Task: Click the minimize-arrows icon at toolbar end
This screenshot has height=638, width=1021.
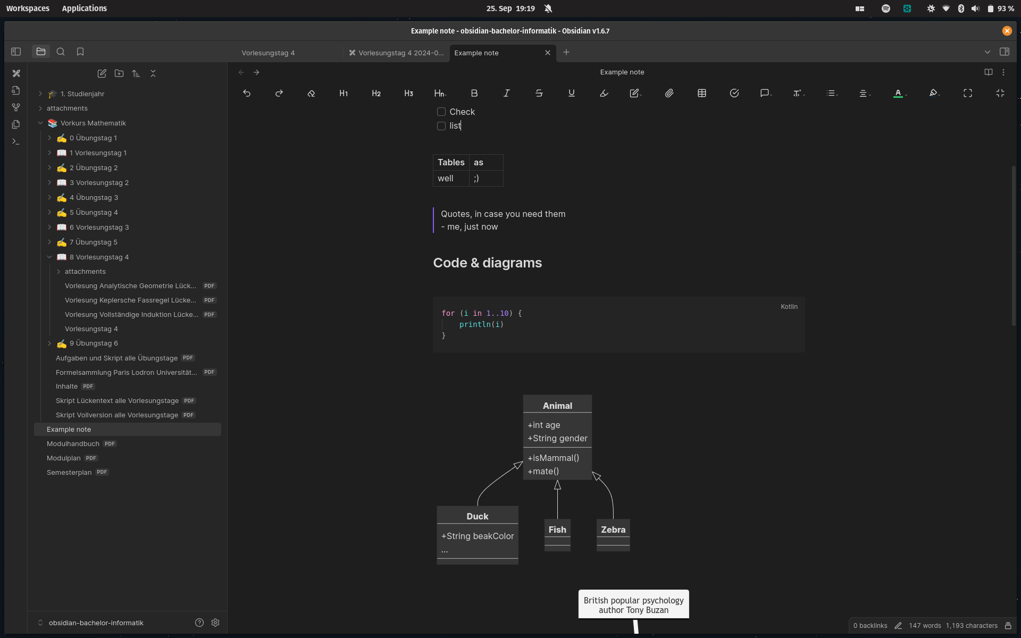Action: pos(1000,93)
